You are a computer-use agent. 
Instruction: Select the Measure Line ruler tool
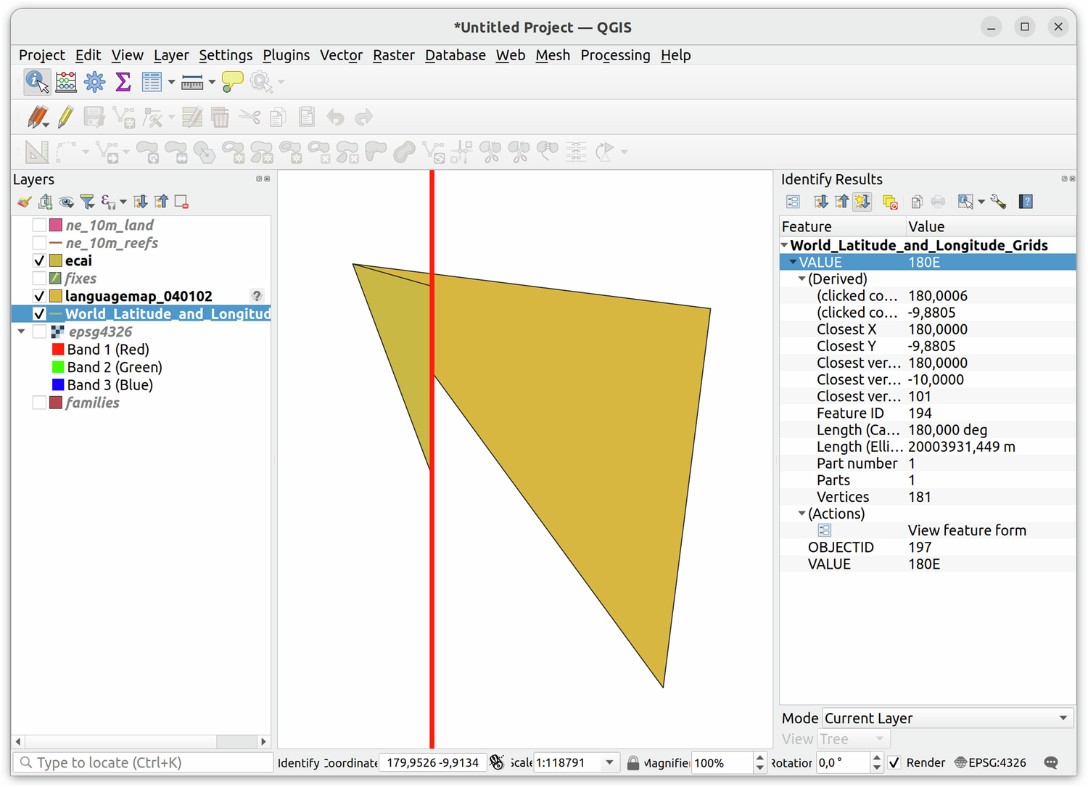(x=192, y=82)
